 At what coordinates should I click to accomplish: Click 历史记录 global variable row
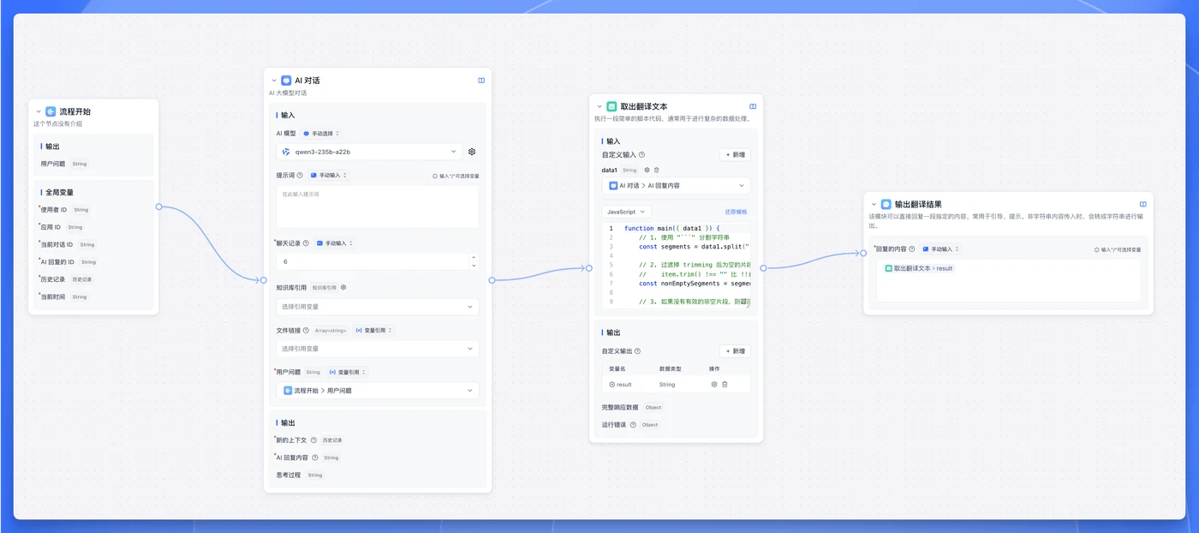tap(66, 279)
